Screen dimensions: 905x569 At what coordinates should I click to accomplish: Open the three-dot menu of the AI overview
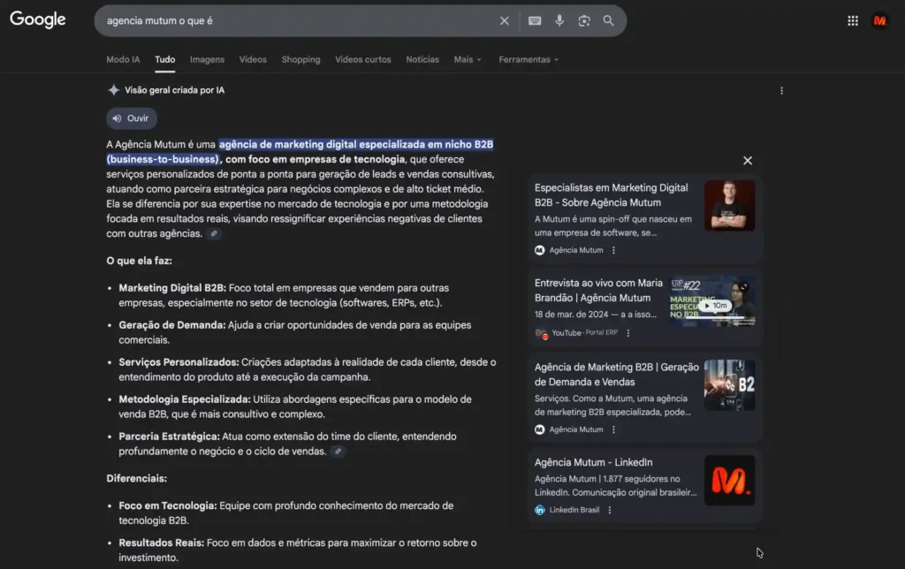tap(781, 89)
